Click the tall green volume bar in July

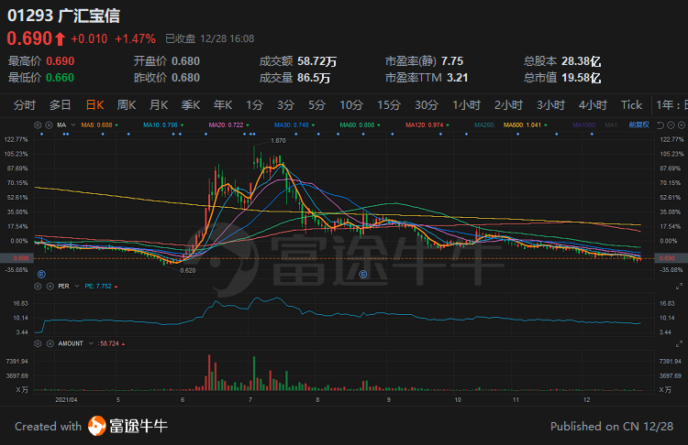click(x=254, y=374)
